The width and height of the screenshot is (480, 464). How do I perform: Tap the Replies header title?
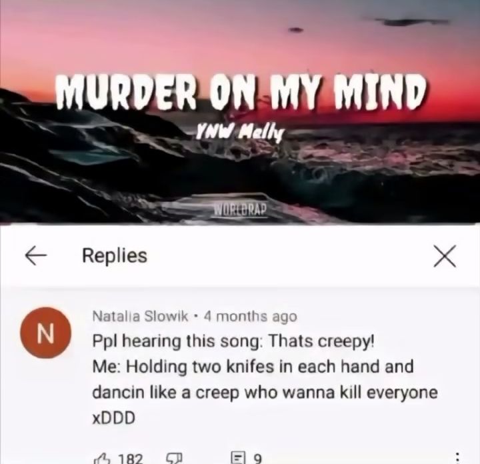pos(115,255)
